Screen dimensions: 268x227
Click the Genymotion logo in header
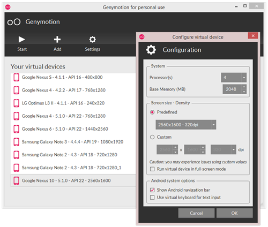pyautogui.click(x=14, y=22)
